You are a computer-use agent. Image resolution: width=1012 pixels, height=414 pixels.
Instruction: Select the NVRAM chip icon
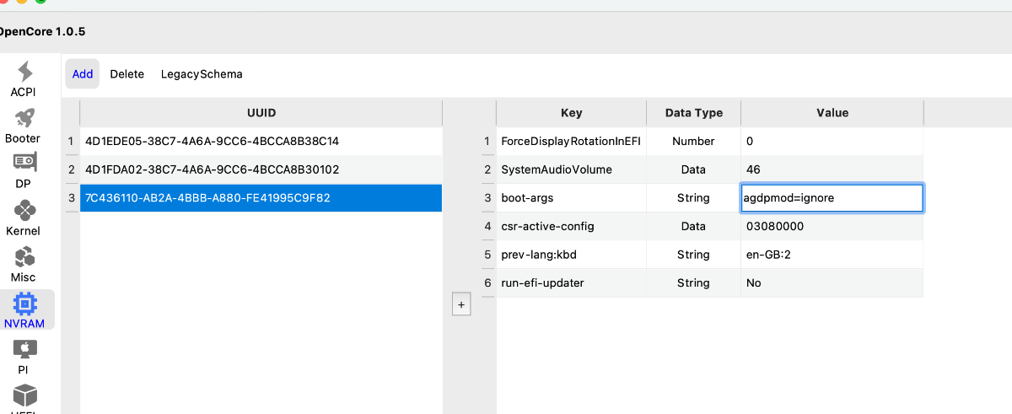click(x=24, y=304)
